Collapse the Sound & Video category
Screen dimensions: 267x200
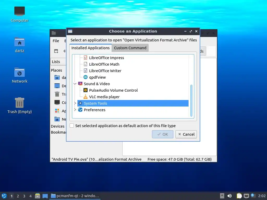(x=75, y=84)
